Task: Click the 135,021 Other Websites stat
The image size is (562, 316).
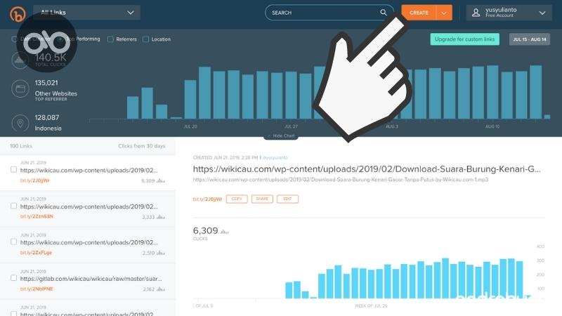Action: (56, 91)
